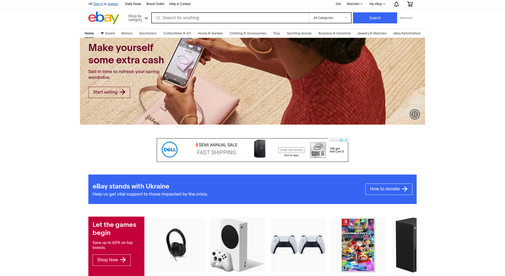Viewport: 505px width, 276px height.
Task: Click the eBay logo
Action: click(104, 18)
